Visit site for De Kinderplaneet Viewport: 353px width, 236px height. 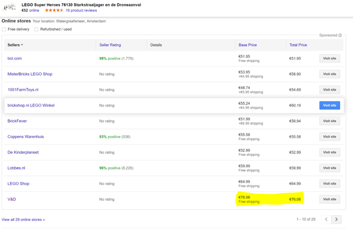pyautogui.click(x=329, y=152)
